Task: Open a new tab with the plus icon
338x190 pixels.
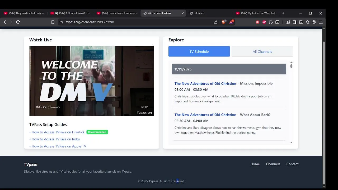Action: [x=283, y=13]
